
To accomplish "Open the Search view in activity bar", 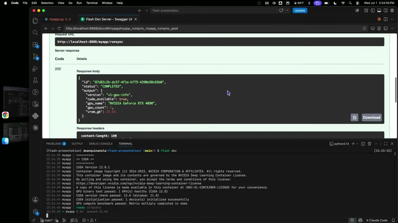I will click(35, 33).
